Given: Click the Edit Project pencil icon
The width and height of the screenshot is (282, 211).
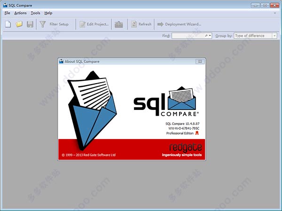Looking at the screenshot, I should [82, 24].
